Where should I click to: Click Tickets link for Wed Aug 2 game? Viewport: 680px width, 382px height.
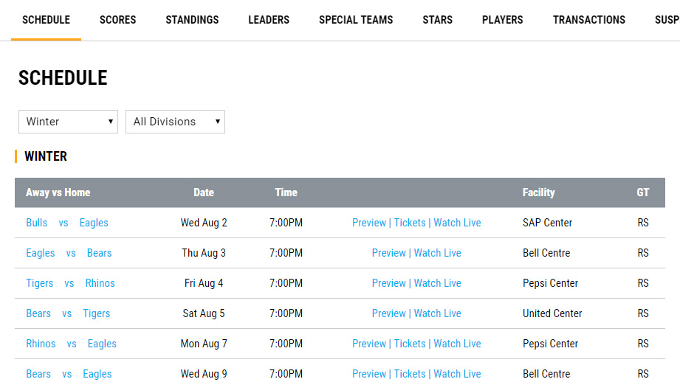point(410,223)
